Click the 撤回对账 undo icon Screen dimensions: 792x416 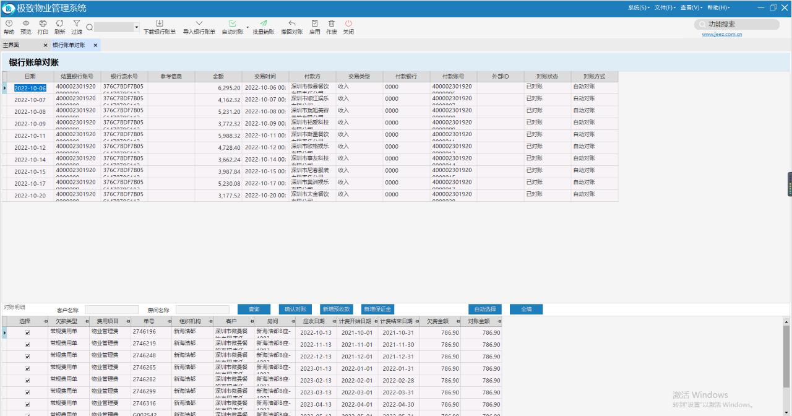(x=292, y=24)
